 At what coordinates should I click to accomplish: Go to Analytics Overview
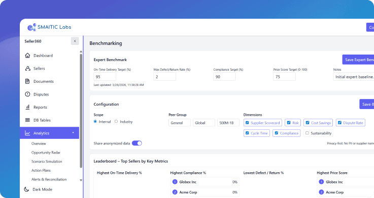coord(39,143)
